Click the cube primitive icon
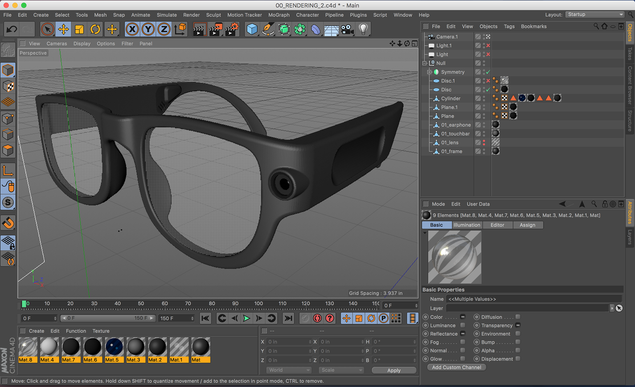This screenshot has height=387, width=635. [x=252, y=29]
